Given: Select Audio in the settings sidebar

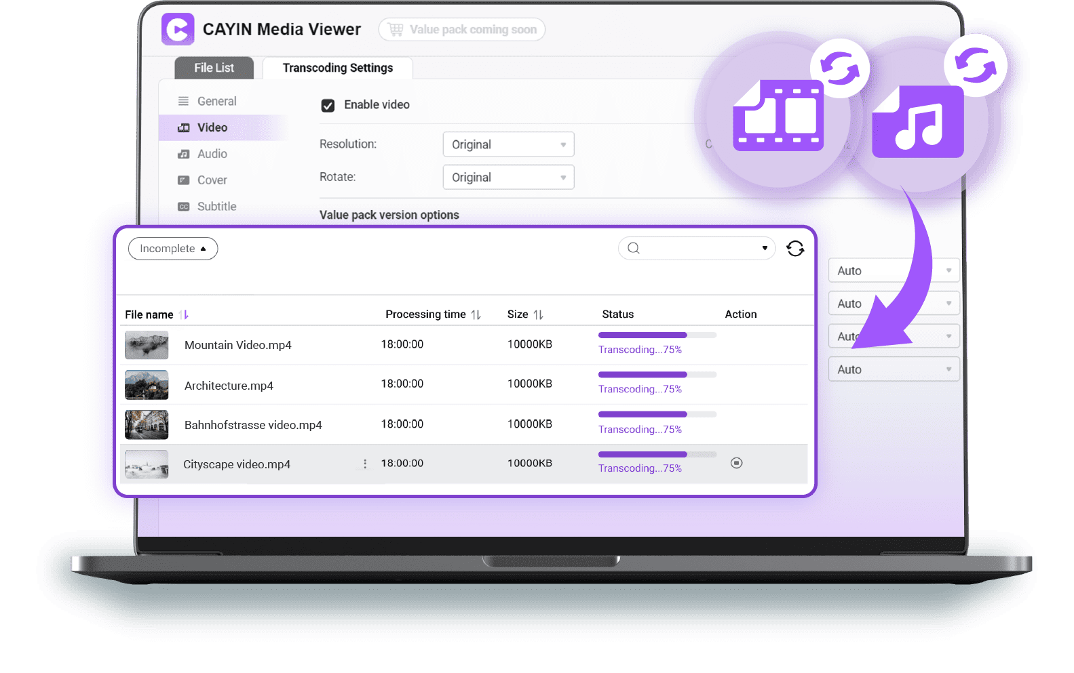Looking at the screenshot, I should (x=212, y=154).
